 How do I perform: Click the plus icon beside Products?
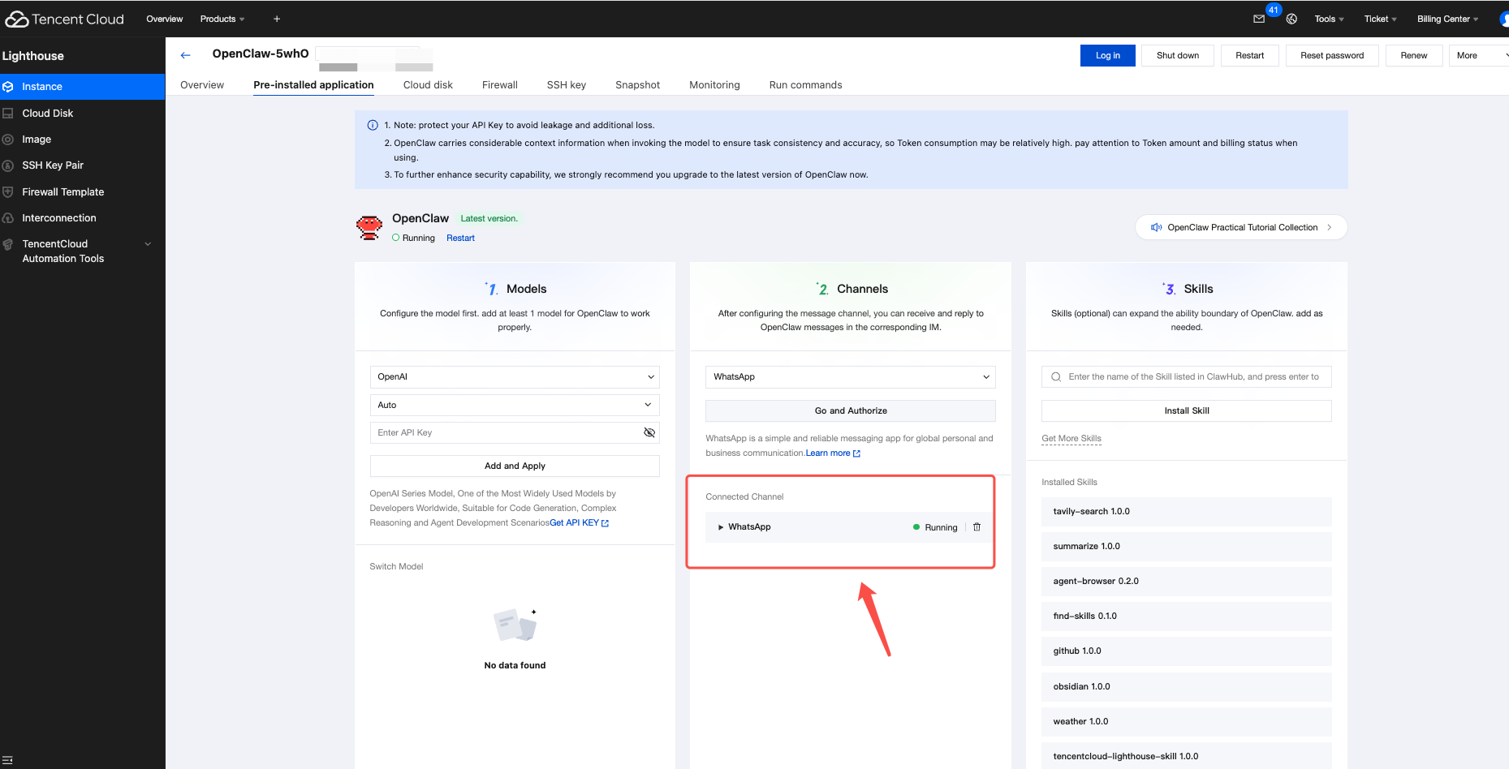[277, 19]
